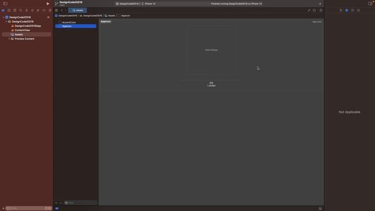Open DesignCodeiOS16 scheme selector
Image resolution: width=375 pixels, height=211 pixels.
[127, 4]
